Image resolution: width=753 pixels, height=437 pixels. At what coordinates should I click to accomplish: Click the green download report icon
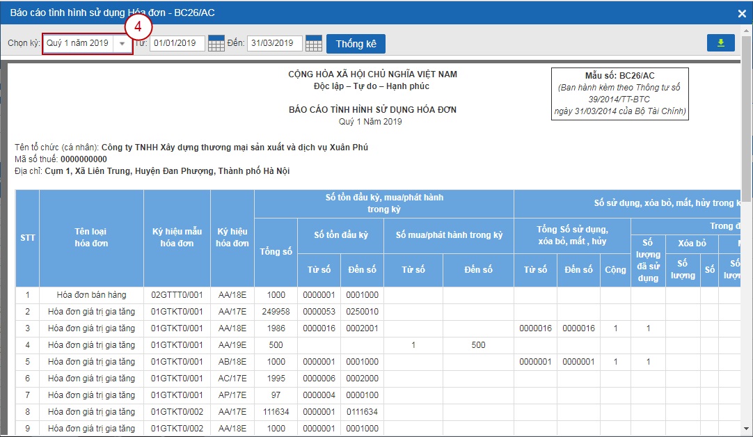point(720,42)
